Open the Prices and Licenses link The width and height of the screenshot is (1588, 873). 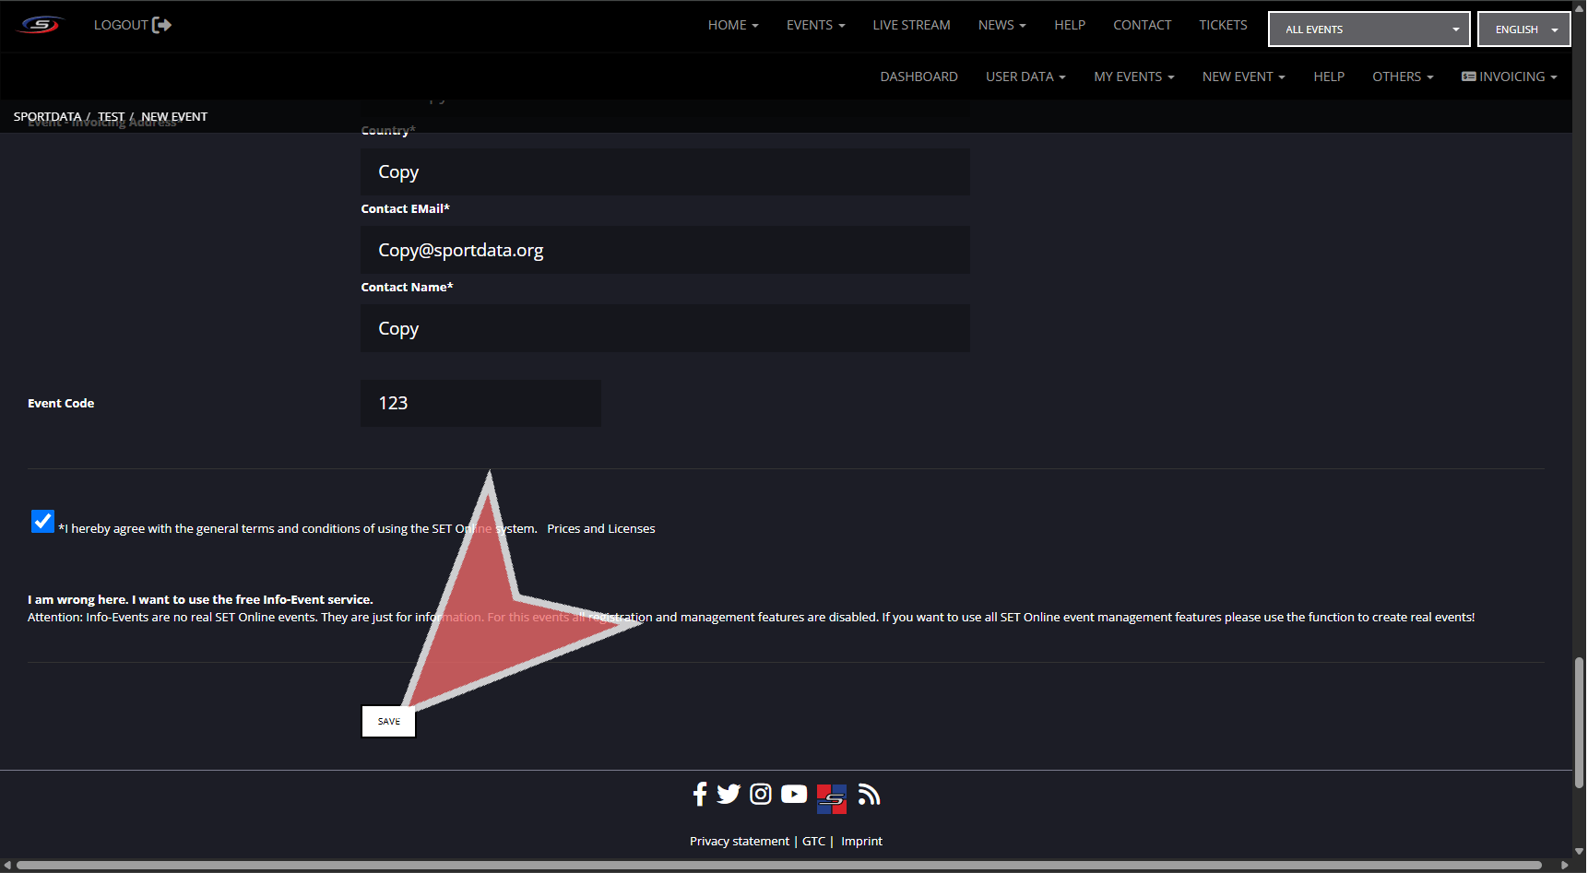(600, 528)
